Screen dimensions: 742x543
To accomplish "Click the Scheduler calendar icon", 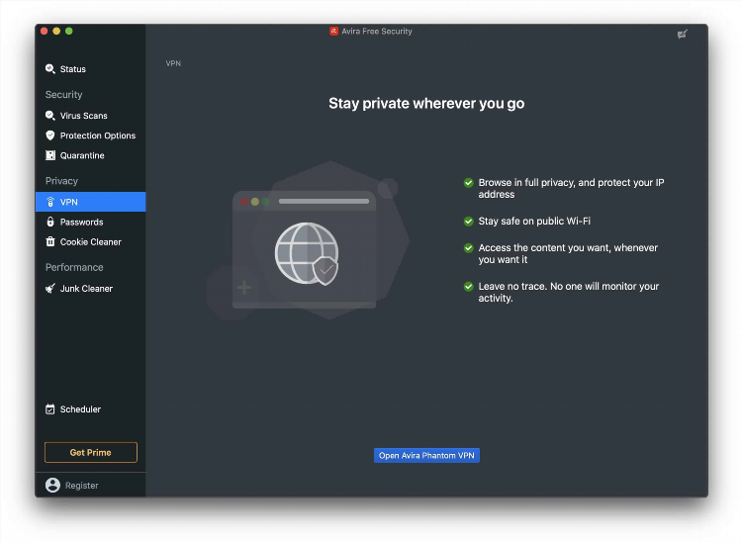I will tap(50, 409).
